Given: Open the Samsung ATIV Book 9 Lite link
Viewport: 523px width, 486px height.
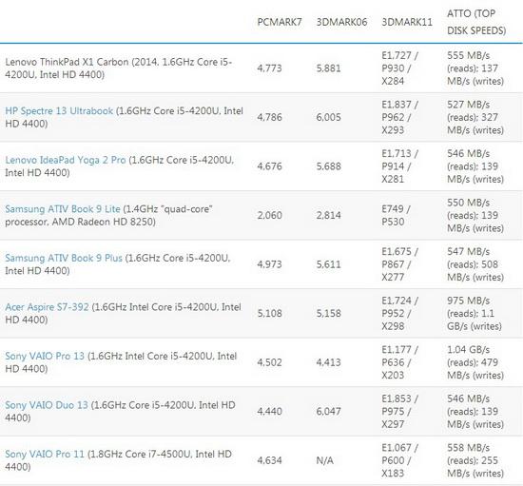Looking at the screenshot, I should 63,209.
